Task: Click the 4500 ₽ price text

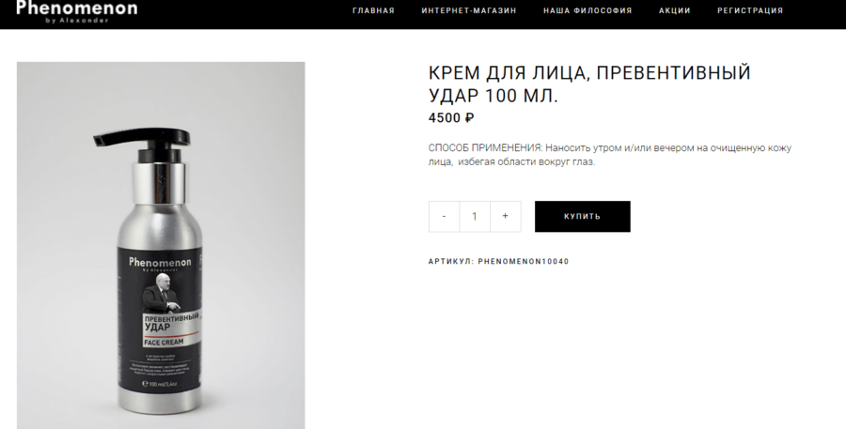Action: (451, 118)
